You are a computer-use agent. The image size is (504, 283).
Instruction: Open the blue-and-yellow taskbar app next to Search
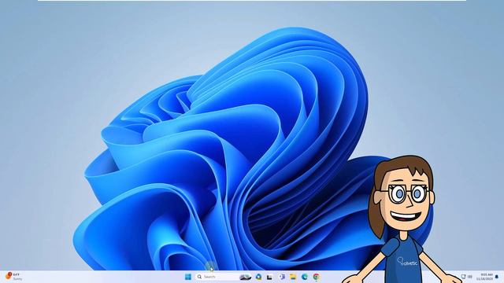pyautogui.click(x=258, y=277)
